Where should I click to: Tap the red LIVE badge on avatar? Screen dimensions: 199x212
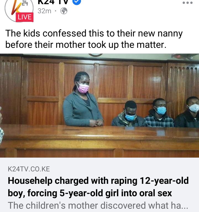25,17
